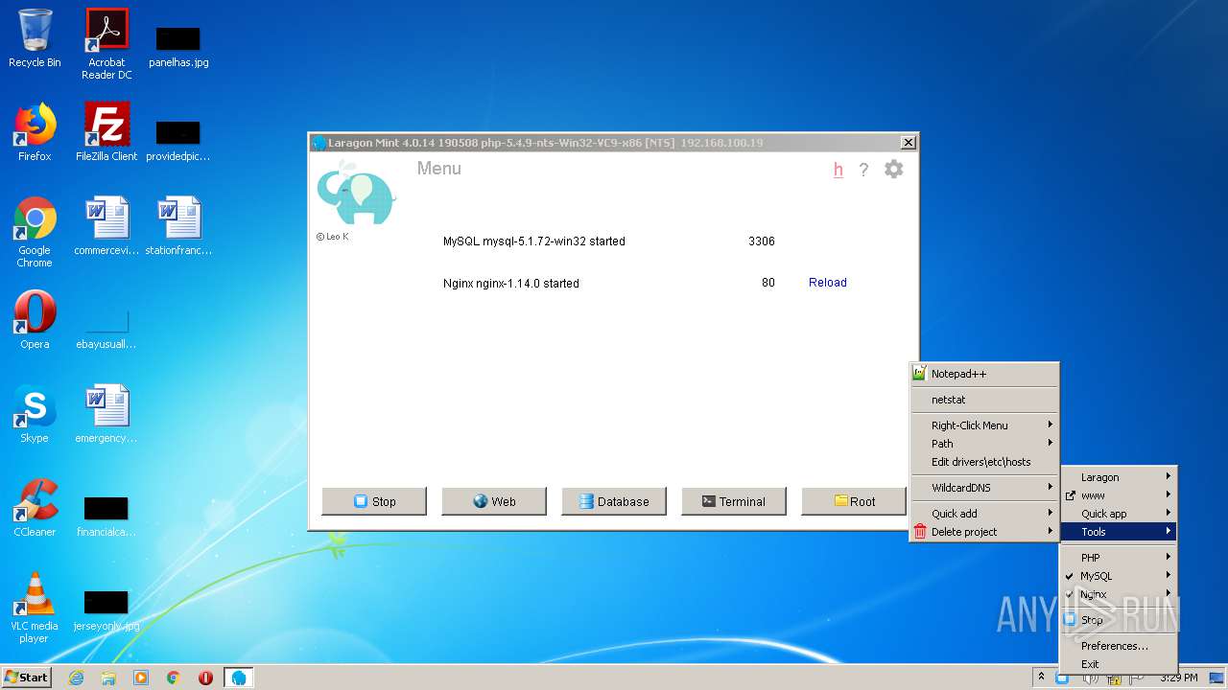This screenshot has height=690, width=1228.
Task: Click the Laragon elephant logo
Action: 356,193
